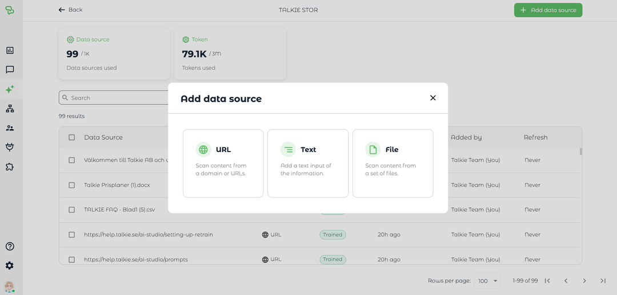Choose the Text data source card
This screenshot has width=617, height=295.
(308, 163)
